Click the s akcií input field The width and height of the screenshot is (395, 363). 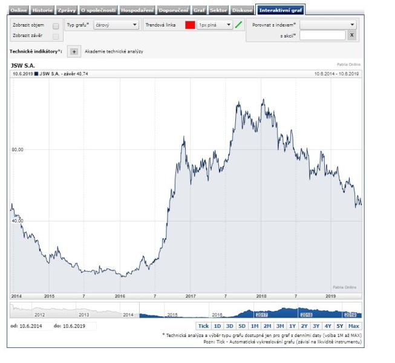click(x=322, y=36)
